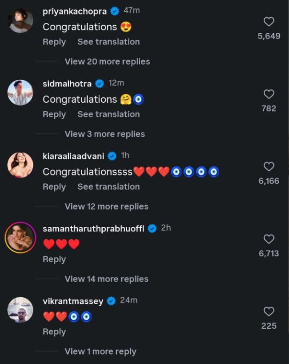Image resolution: width=289 pixels, height=364 pixels.
Task: Show 3 more replies under sidmalhotra
Action: tap(104, 134)
